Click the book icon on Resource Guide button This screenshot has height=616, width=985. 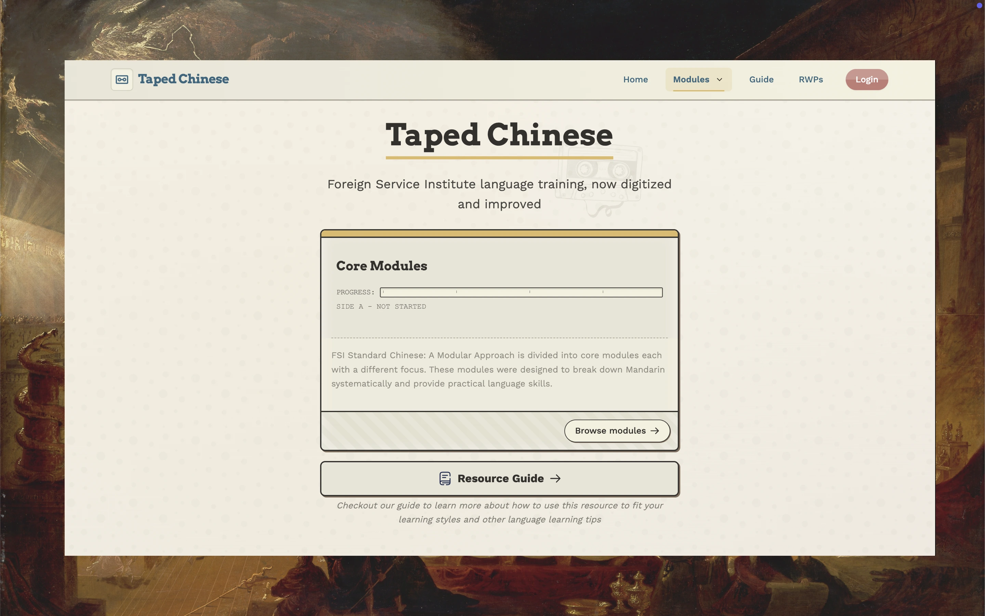445,478
